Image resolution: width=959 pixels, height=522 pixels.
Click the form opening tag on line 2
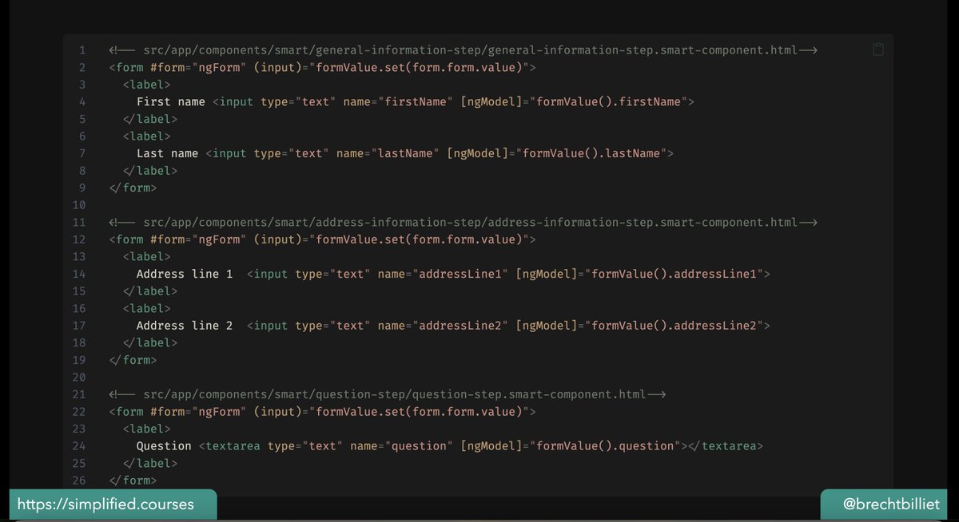(322, 69)
